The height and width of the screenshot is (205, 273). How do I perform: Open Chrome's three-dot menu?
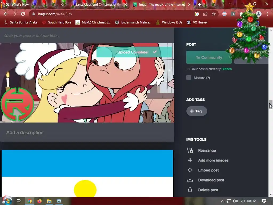point(267,14)
